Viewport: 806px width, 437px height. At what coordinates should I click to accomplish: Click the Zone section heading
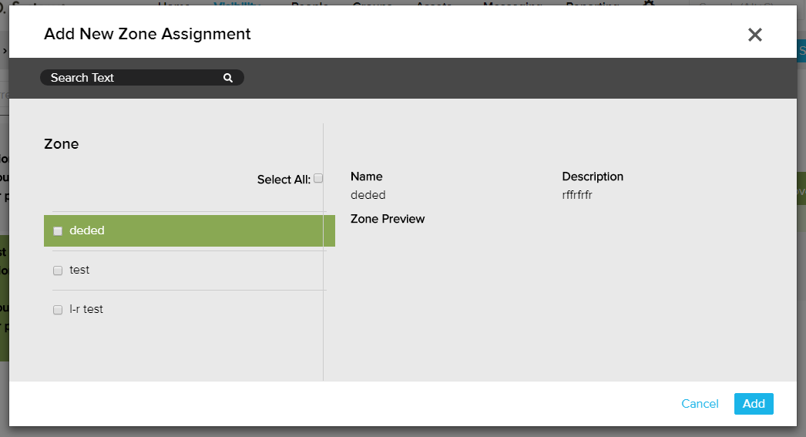[62, 144]
